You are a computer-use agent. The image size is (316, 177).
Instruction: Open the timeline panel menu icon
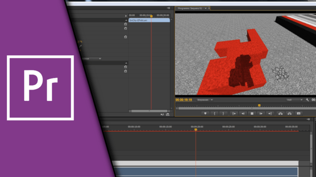click(x=308, y=119)
